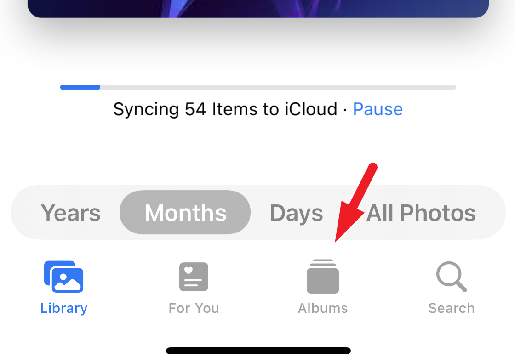Tap the For You heart card icon
The width and height of the screenshot is (515, 362).
pyautogui.click(x=194, y=277)
